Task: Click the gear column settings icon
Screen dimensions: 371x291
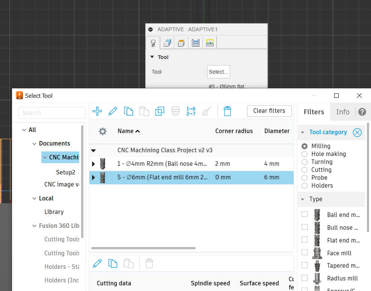Action: coord(103,131)
